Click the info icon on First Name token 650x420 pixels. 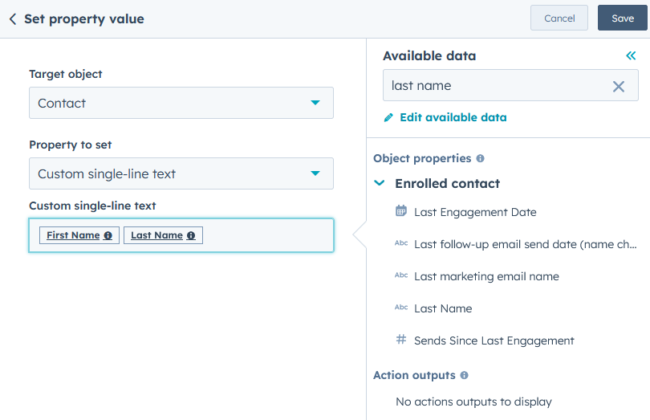[108, 236]
